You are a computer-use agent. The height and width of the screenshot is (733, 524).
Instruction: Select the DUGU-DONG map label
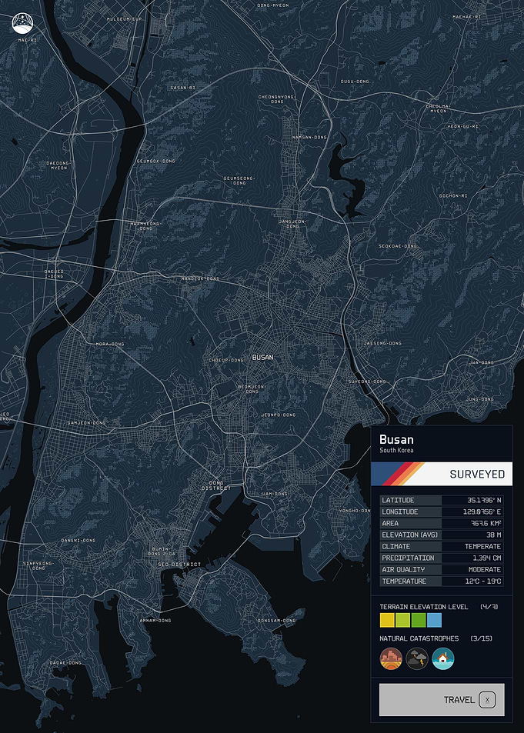tap(355, 82)
